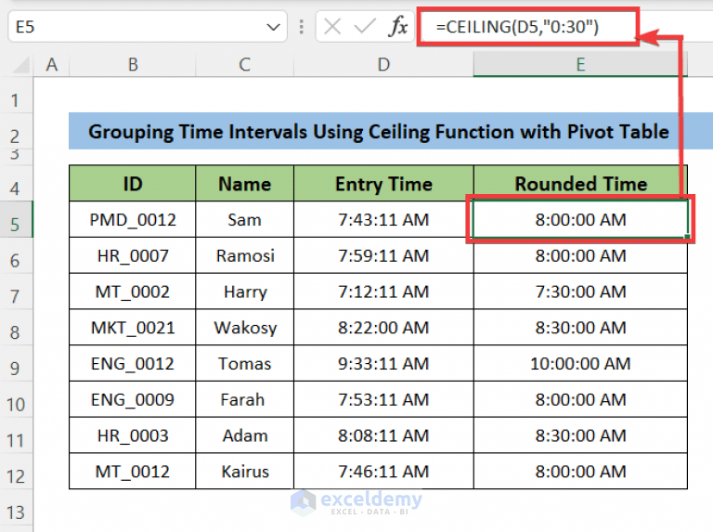Select entry time 7:59:11 AM

383,255
